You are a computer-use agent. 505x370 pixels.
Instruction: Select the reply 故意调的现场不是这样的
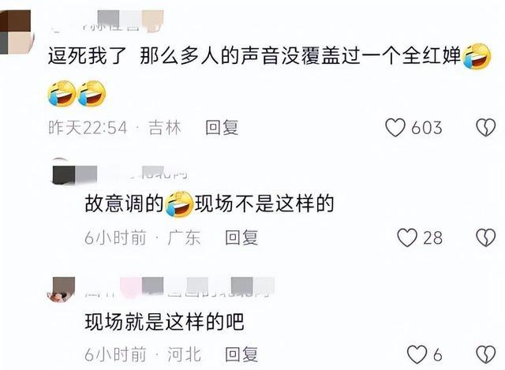pyautogui.click(x=209, y=204)
